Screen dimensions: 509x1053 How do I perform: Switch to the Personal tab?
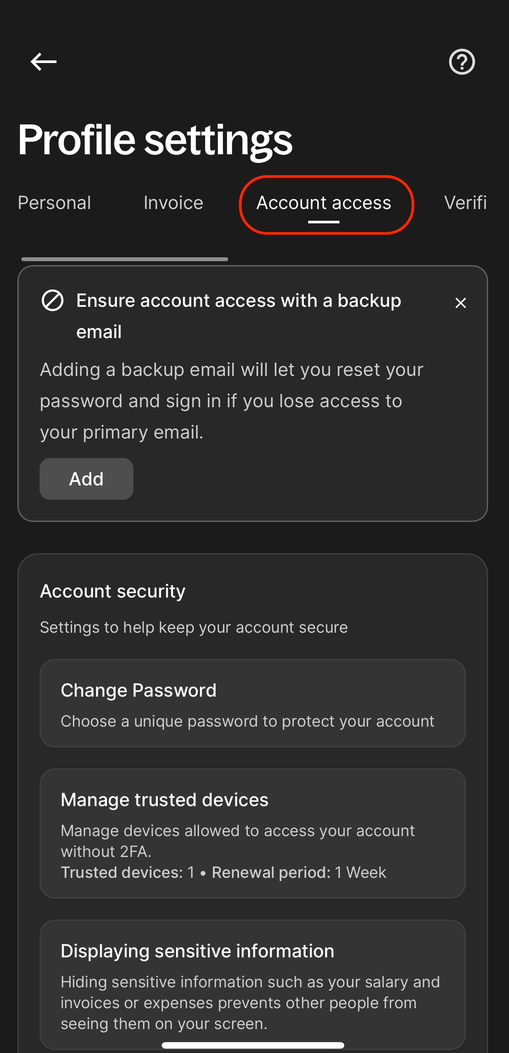[54, 203]
